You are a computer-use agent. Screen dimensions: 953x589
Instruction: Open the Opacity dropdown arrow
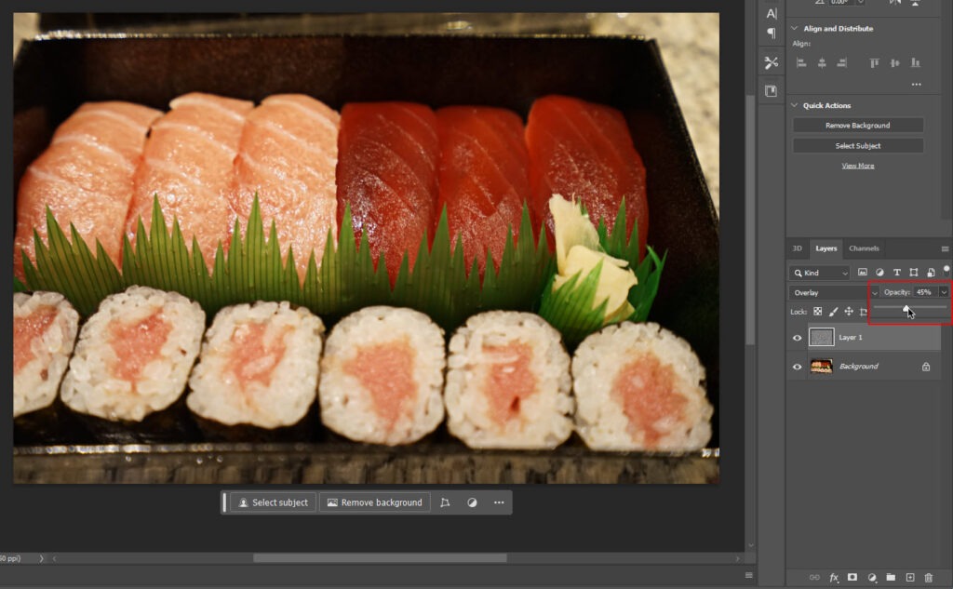[x=944, y=292]
